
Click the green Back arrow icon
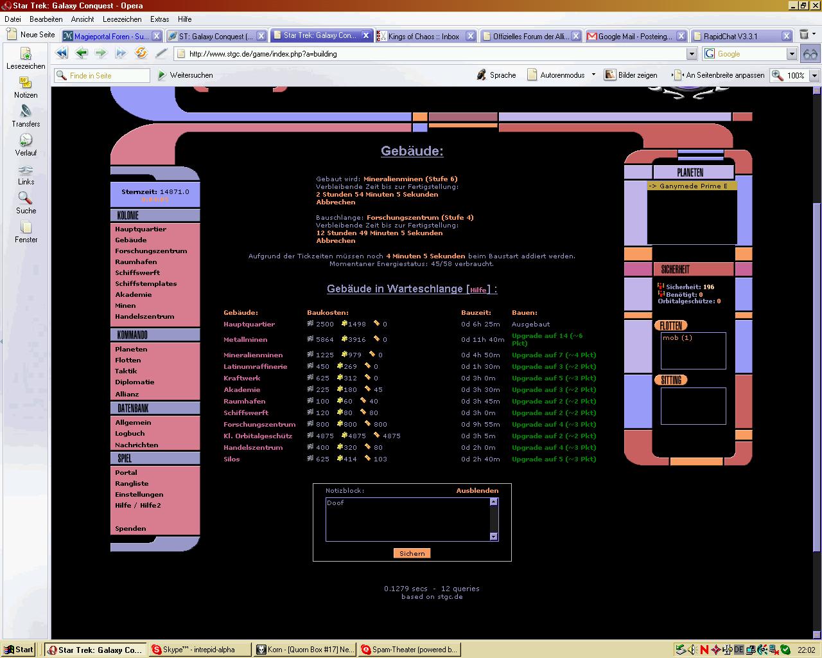[x=81, y=53]
